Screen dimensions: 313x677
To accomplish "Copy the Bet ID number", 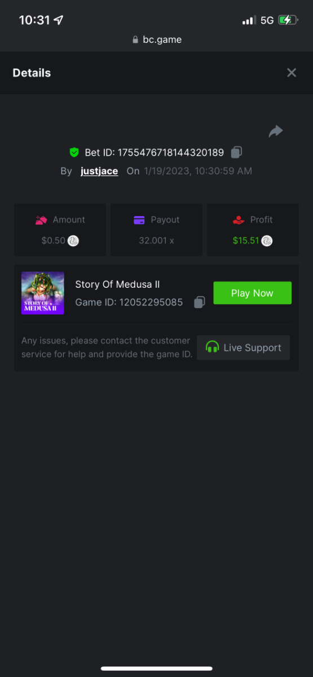I will pyautogui.click(x=237, y=152).
